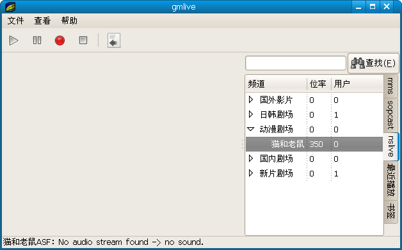Open the 最近播放 tab
The image size is (402, 250).
coord(390,180)
